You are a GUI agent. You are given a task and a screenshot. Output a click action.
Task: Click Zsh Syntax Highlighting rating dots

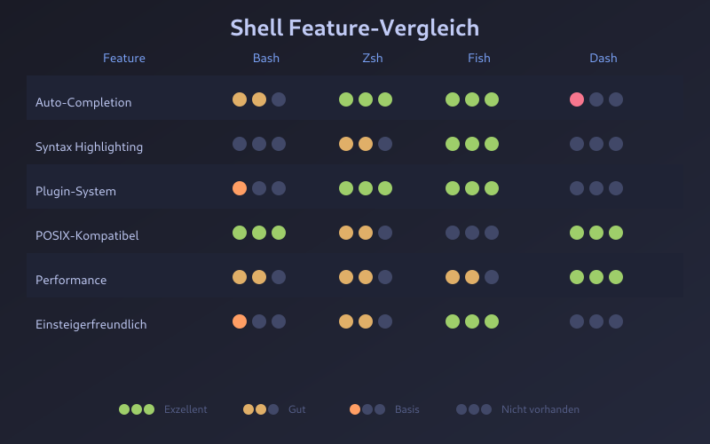[366, 144]
